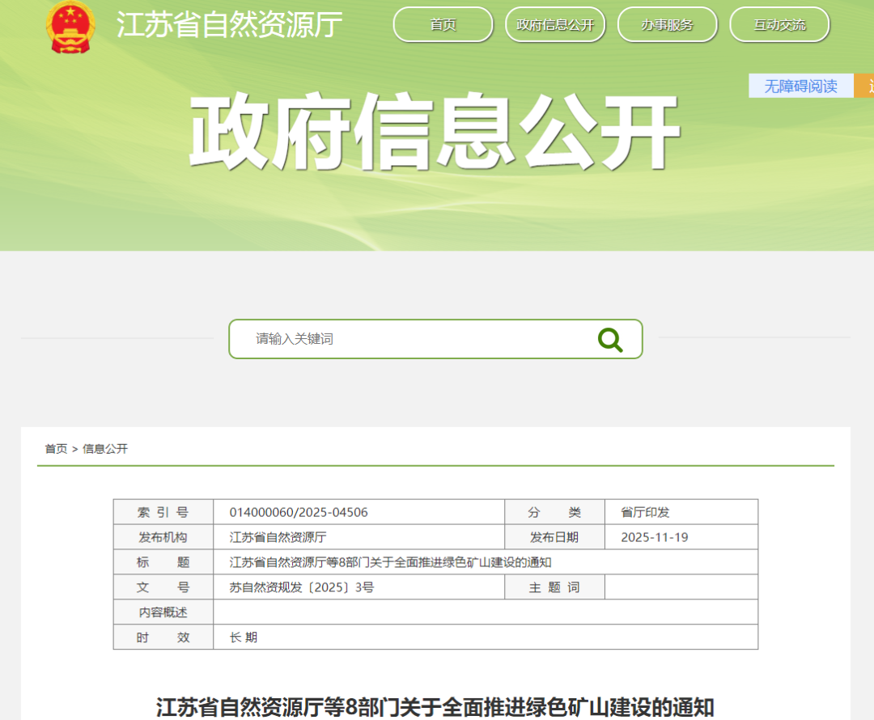Click the green magnifier search icon

tap(609, 340)
